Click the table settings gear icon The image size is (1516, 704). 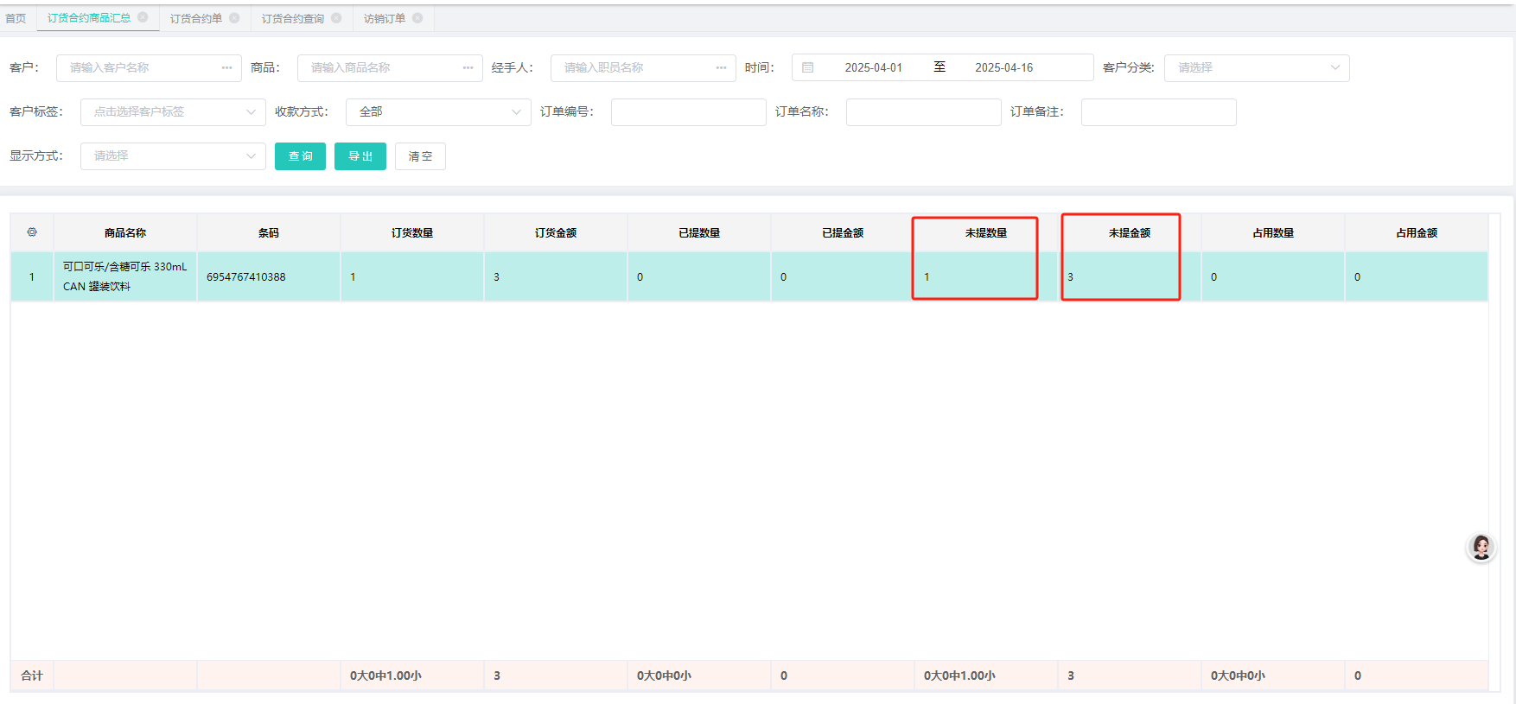pyautogui.click(x=32, y=232)
